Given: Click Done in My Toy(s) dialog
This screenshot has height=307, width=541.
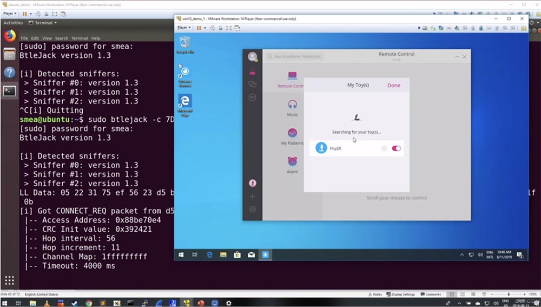Looking at the screenshot, I should pos(394,86).
